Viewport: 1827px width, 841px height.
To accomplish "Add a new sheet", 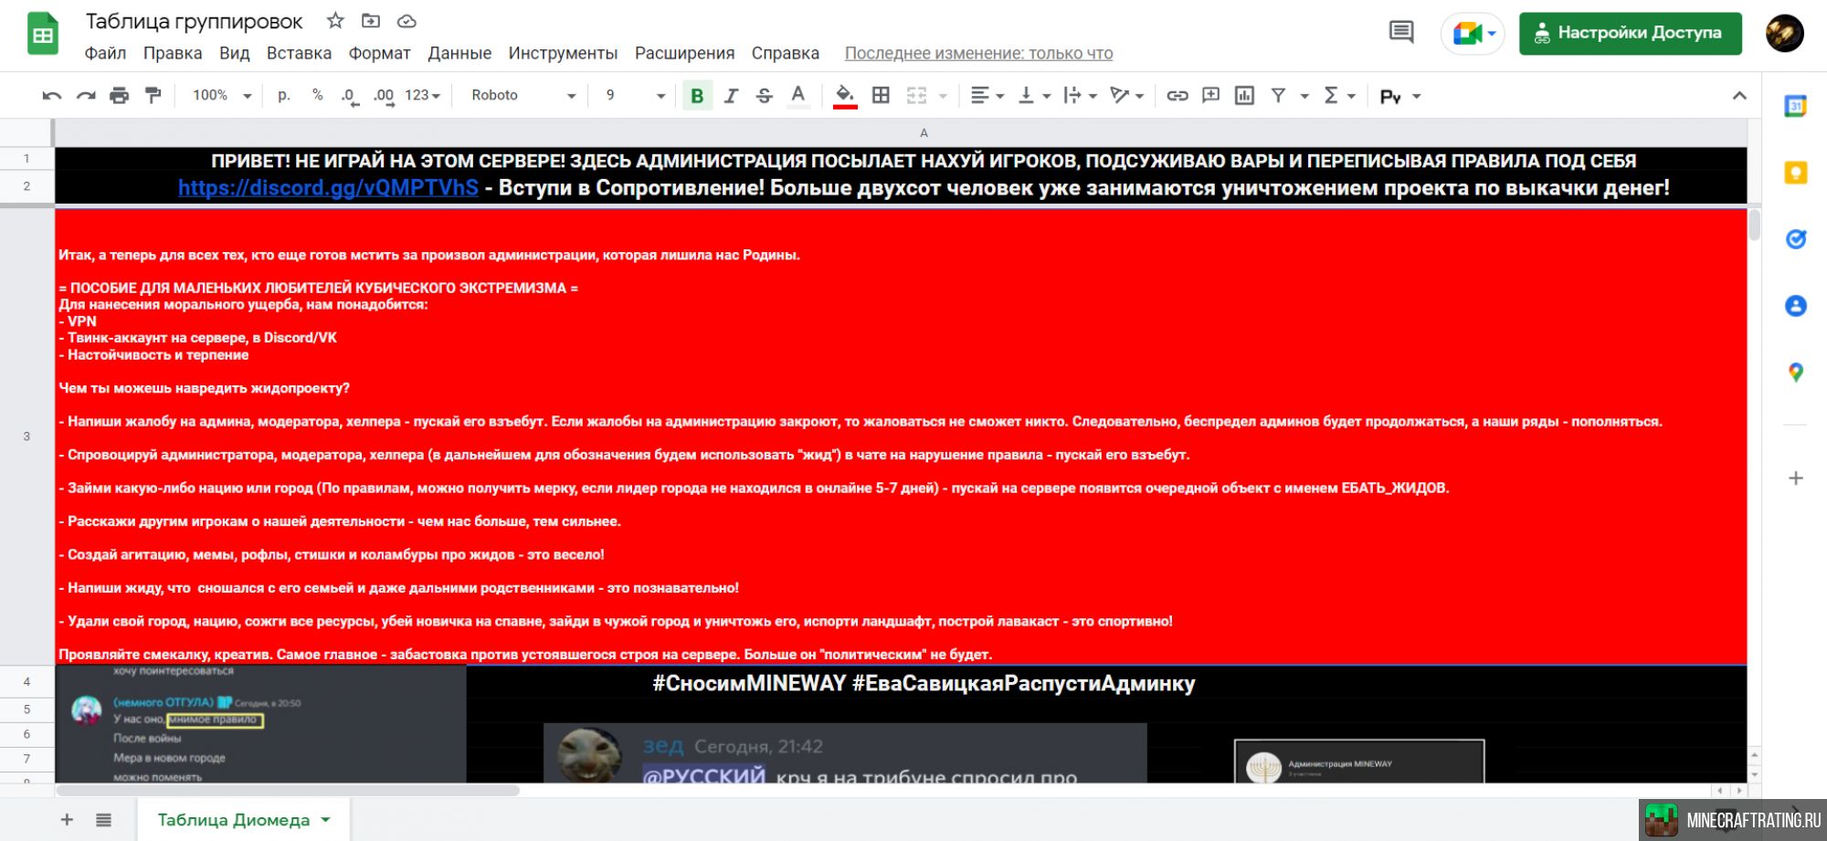I will [x=67, y=820].
